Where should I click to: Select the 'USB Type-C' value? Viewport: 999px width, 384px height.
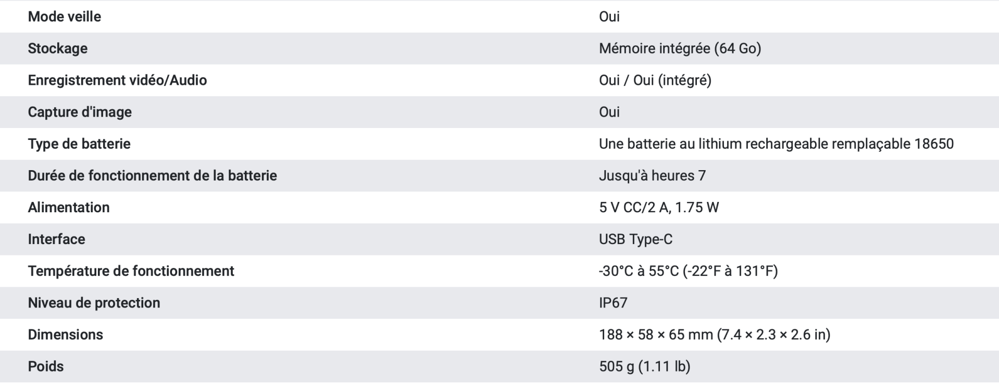click(x=635, y=239)
